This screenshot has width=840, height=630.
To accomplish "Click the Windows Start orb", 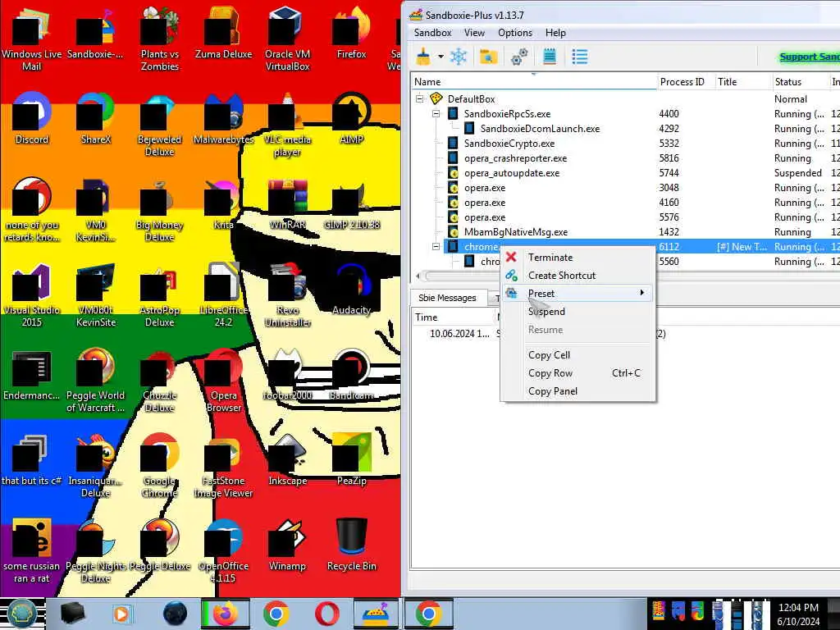I will pos(21,614).
